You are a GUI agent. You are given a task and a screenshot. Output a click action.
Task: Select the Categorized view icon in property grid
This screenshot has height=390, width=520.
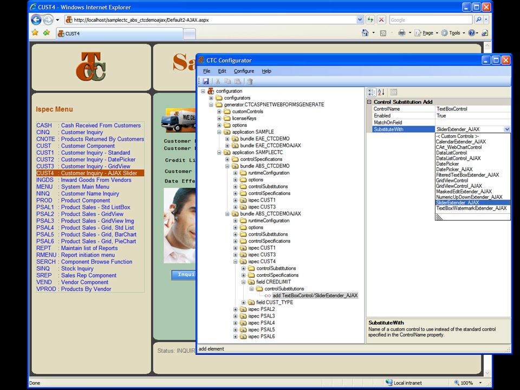coord(372,92)
